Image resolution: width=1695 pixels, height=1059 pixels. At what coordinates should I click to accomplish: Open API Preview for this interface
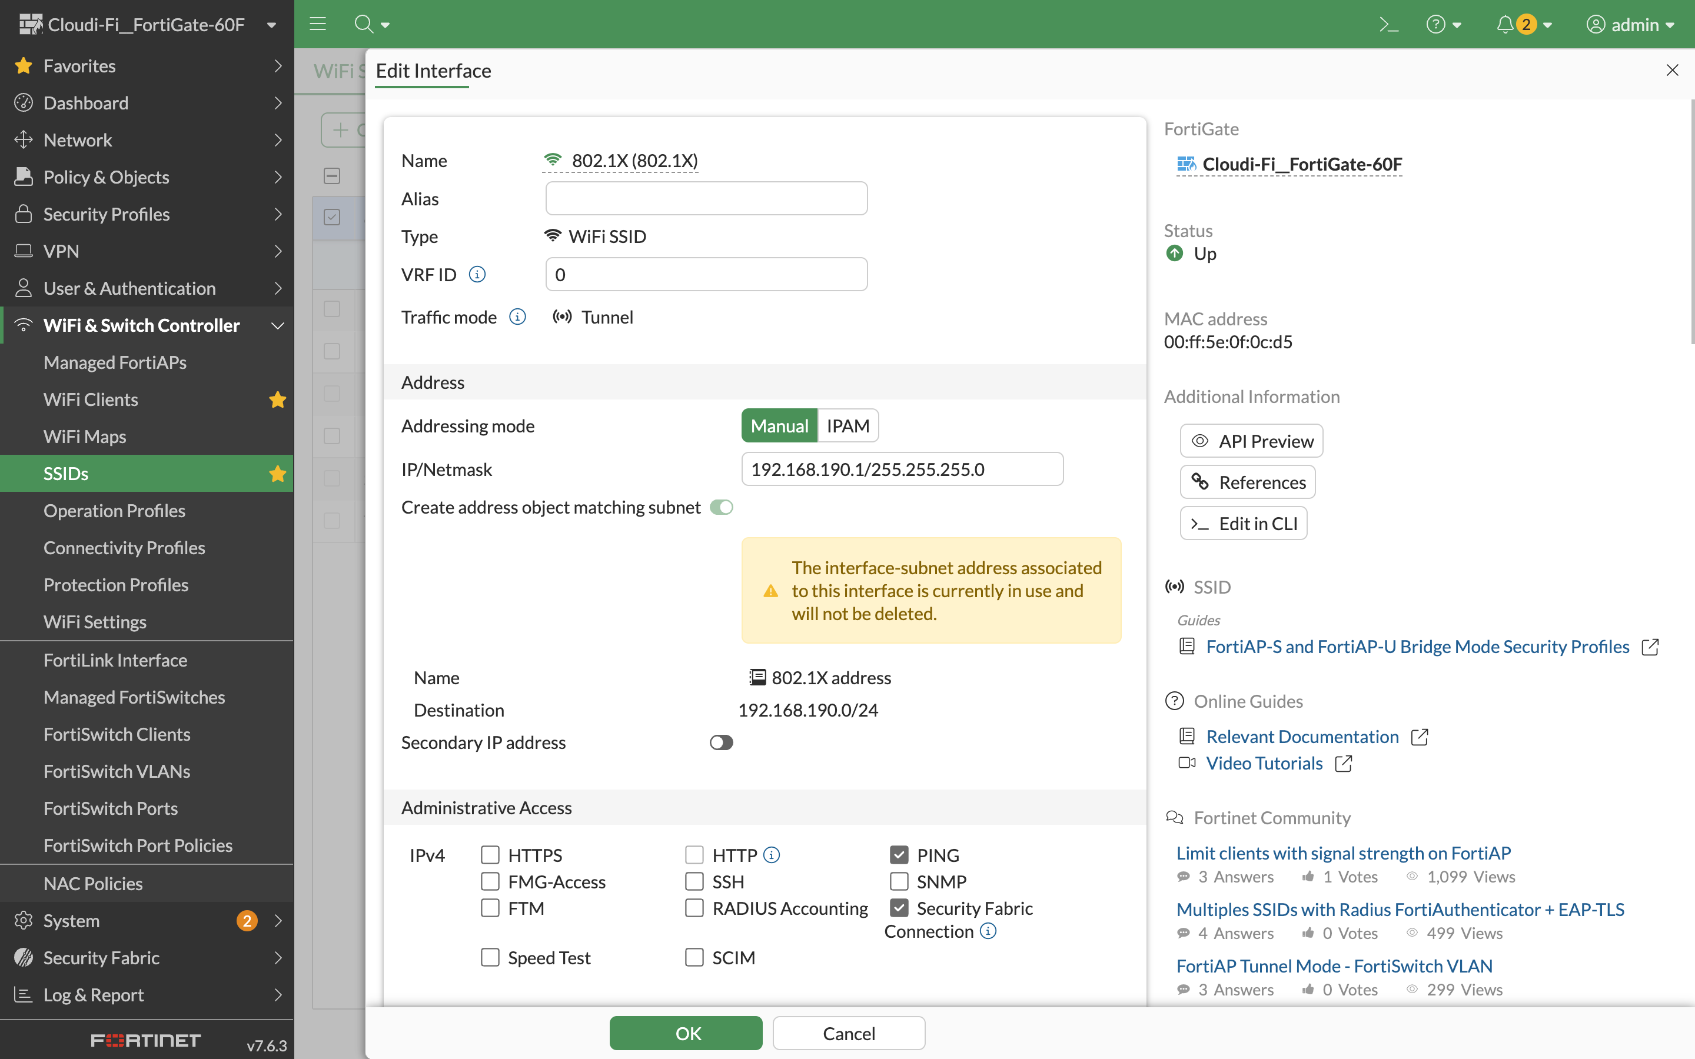click(x=1251, y=441)
